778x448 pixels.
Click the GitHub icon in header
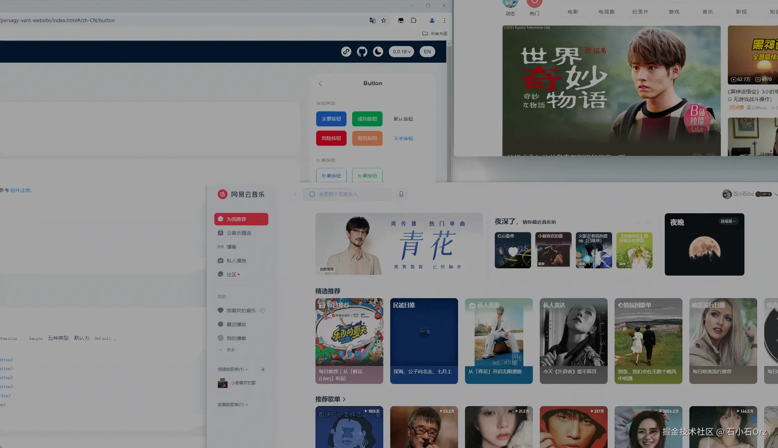[362, 52]
